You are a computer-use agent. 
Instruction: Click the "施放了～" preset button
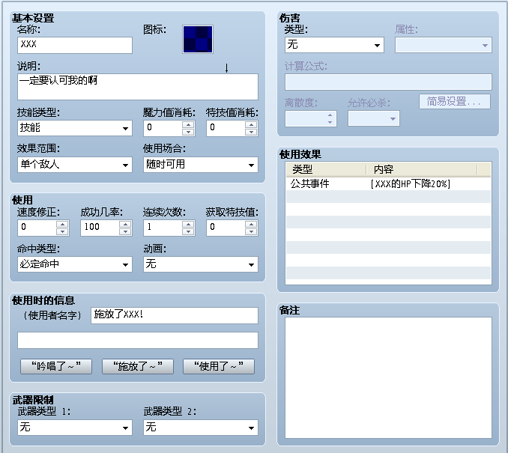pos(138,366)
